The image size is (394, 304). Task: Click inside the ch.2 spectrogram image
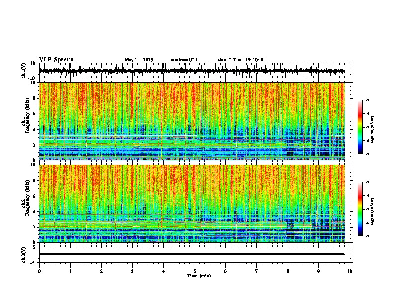(192, 204)
